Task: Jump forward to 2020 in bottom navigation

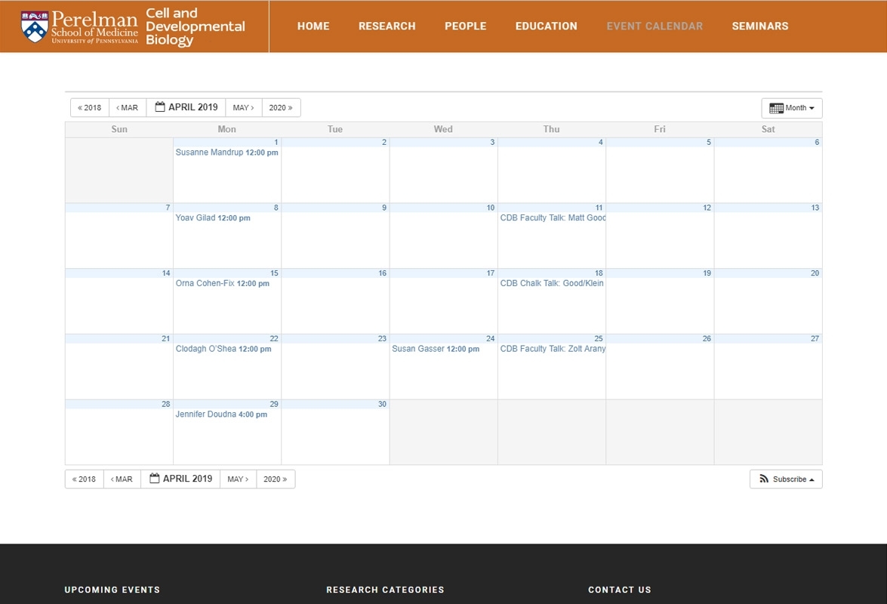Action: 276,479
